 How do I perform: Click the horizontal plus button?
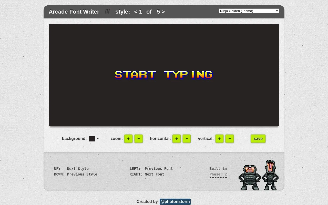(177, 139)
